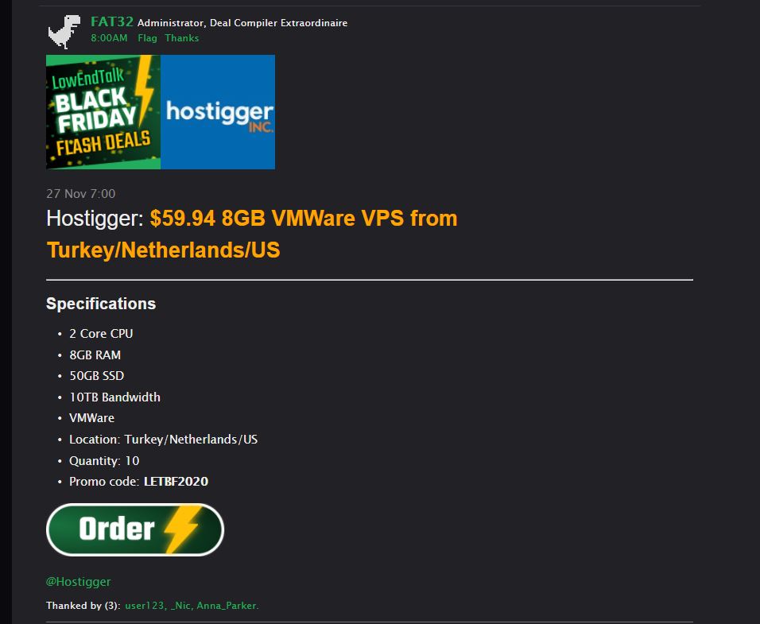The image size is (760, 624).
Task: Open the @Hostigger mention link
Action: (x=78, y=582)
